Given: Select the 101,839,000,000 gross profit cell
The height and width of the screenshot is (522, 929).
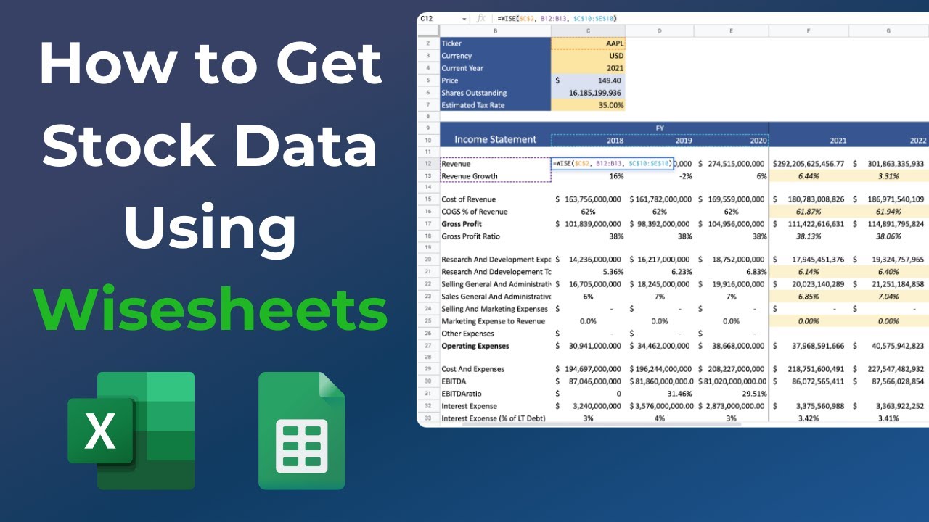Looking at the screenshot, I should 588,224.
